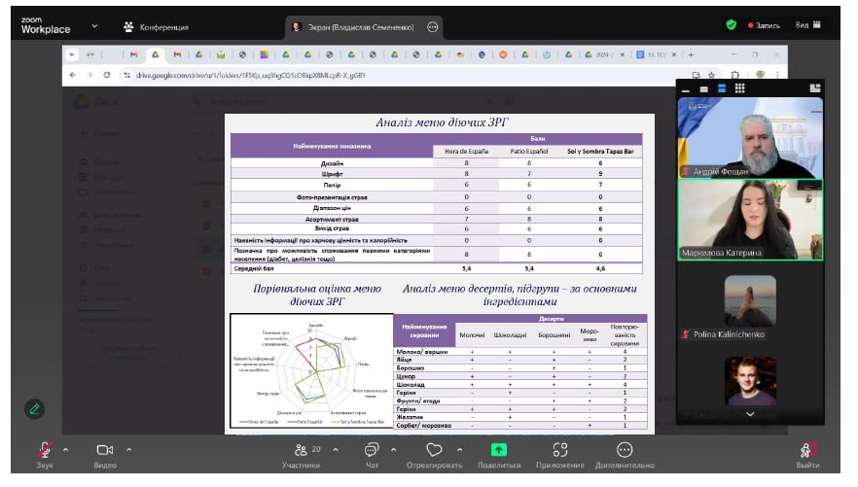
Task: Open the Chrome profile avatar
Action: (x=760, y=74)
